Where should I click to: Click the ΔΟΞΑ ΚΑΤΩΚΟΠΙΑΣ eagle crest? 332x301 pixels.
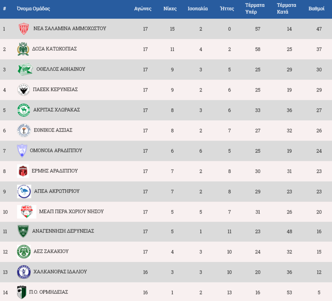coord(23,49)
